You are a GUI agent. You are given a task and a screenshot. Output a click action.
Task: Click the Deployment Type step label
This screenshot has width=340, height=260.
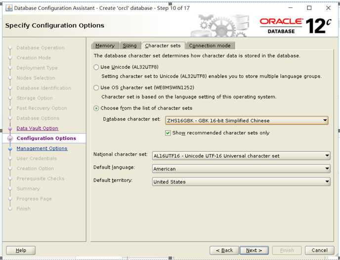[37, 68]
